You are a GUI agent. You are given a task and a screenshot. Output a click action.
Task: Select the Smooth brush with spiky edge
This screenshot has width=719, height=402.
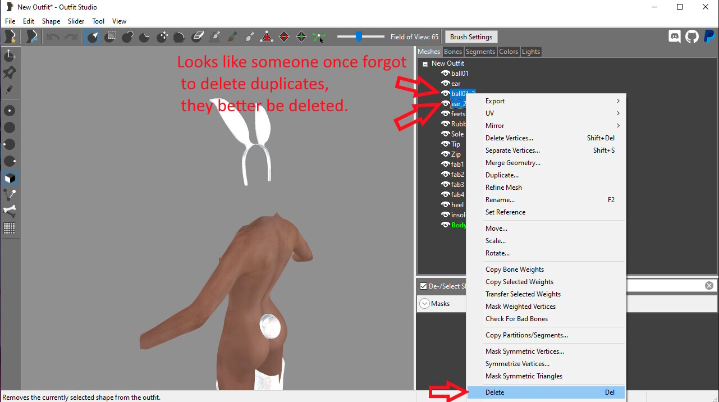tap(180, 37)
